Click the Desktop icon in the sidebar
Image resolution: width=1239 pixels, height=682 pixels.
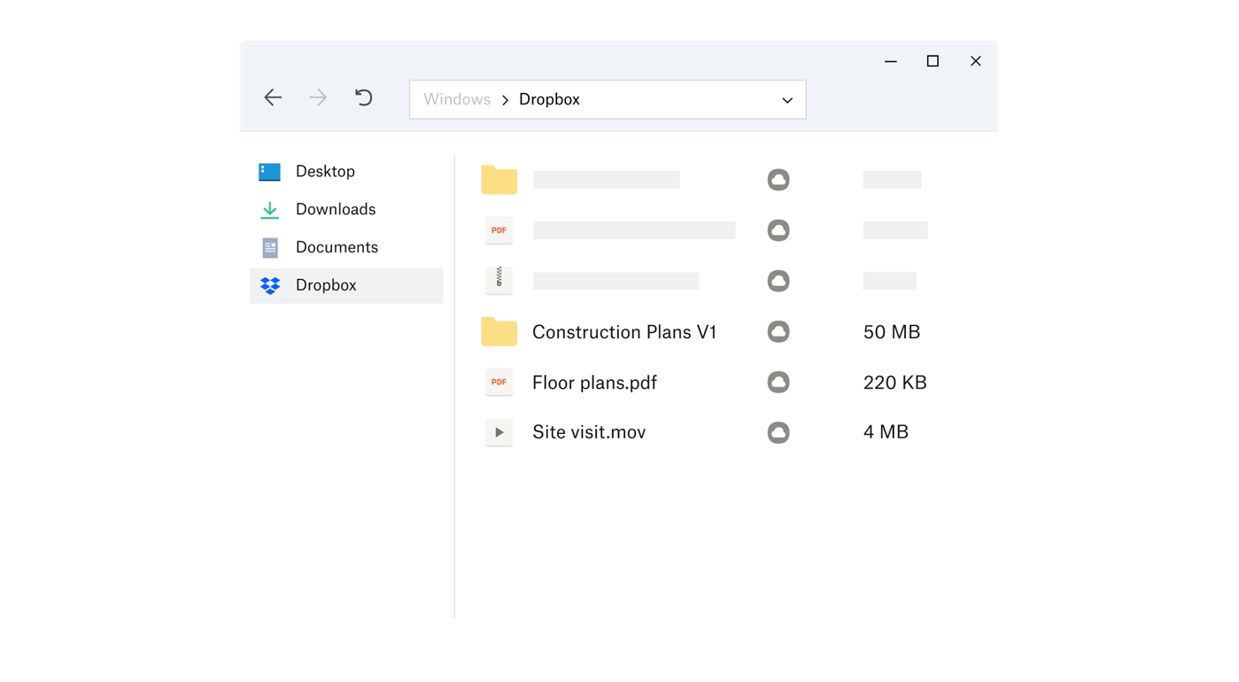pos(268,171)
